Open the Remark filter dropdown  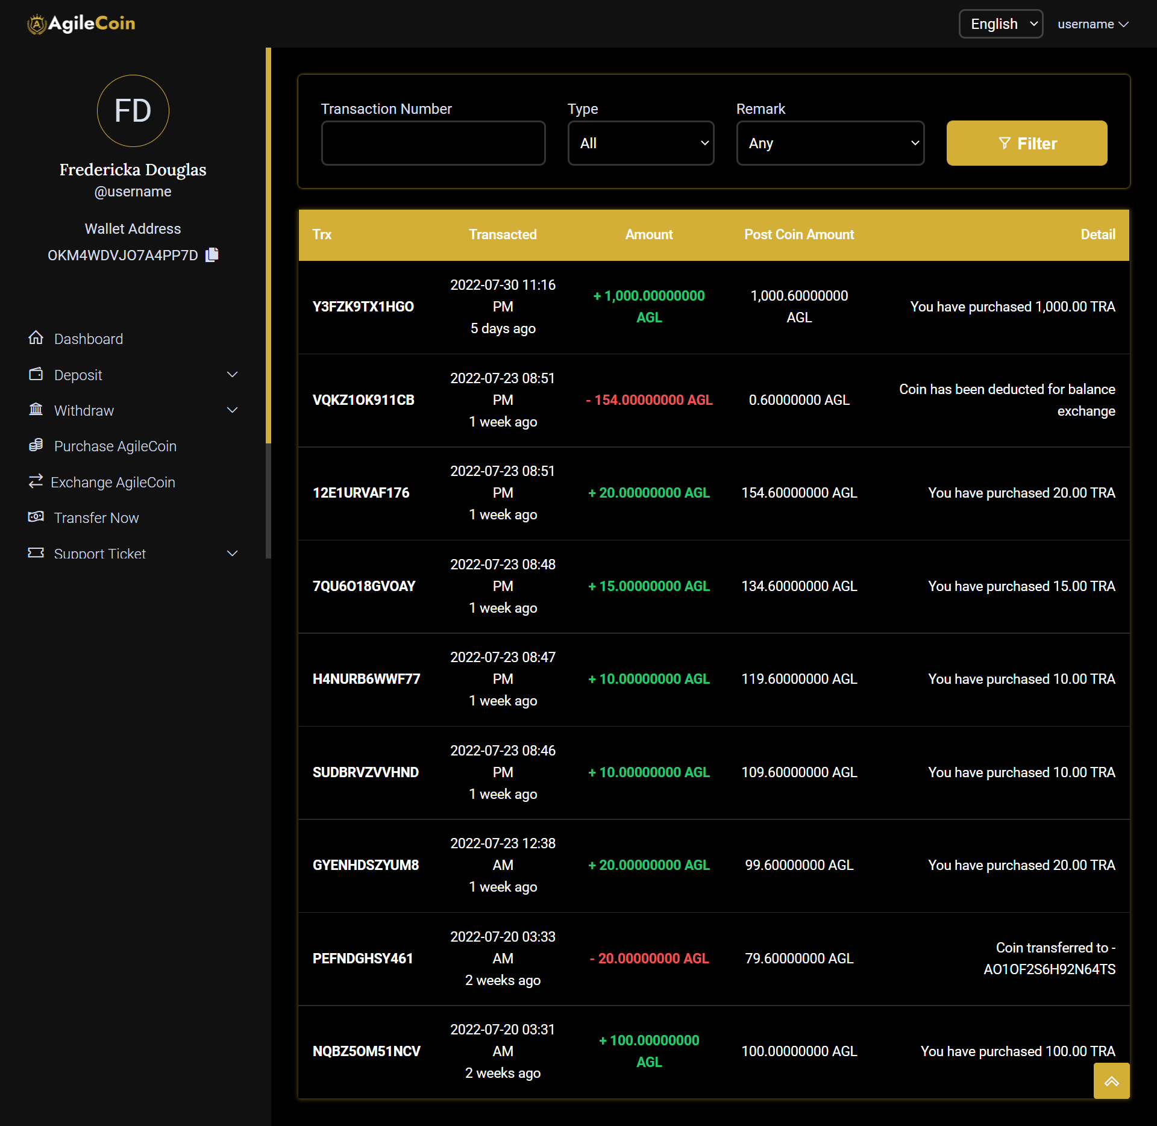tap(830, 143)
